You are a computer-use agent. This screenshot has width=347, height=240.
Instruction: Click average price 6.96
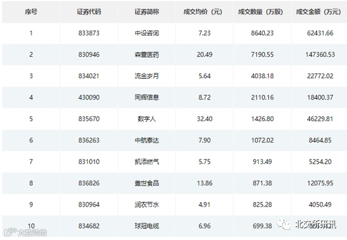(204, 226)
